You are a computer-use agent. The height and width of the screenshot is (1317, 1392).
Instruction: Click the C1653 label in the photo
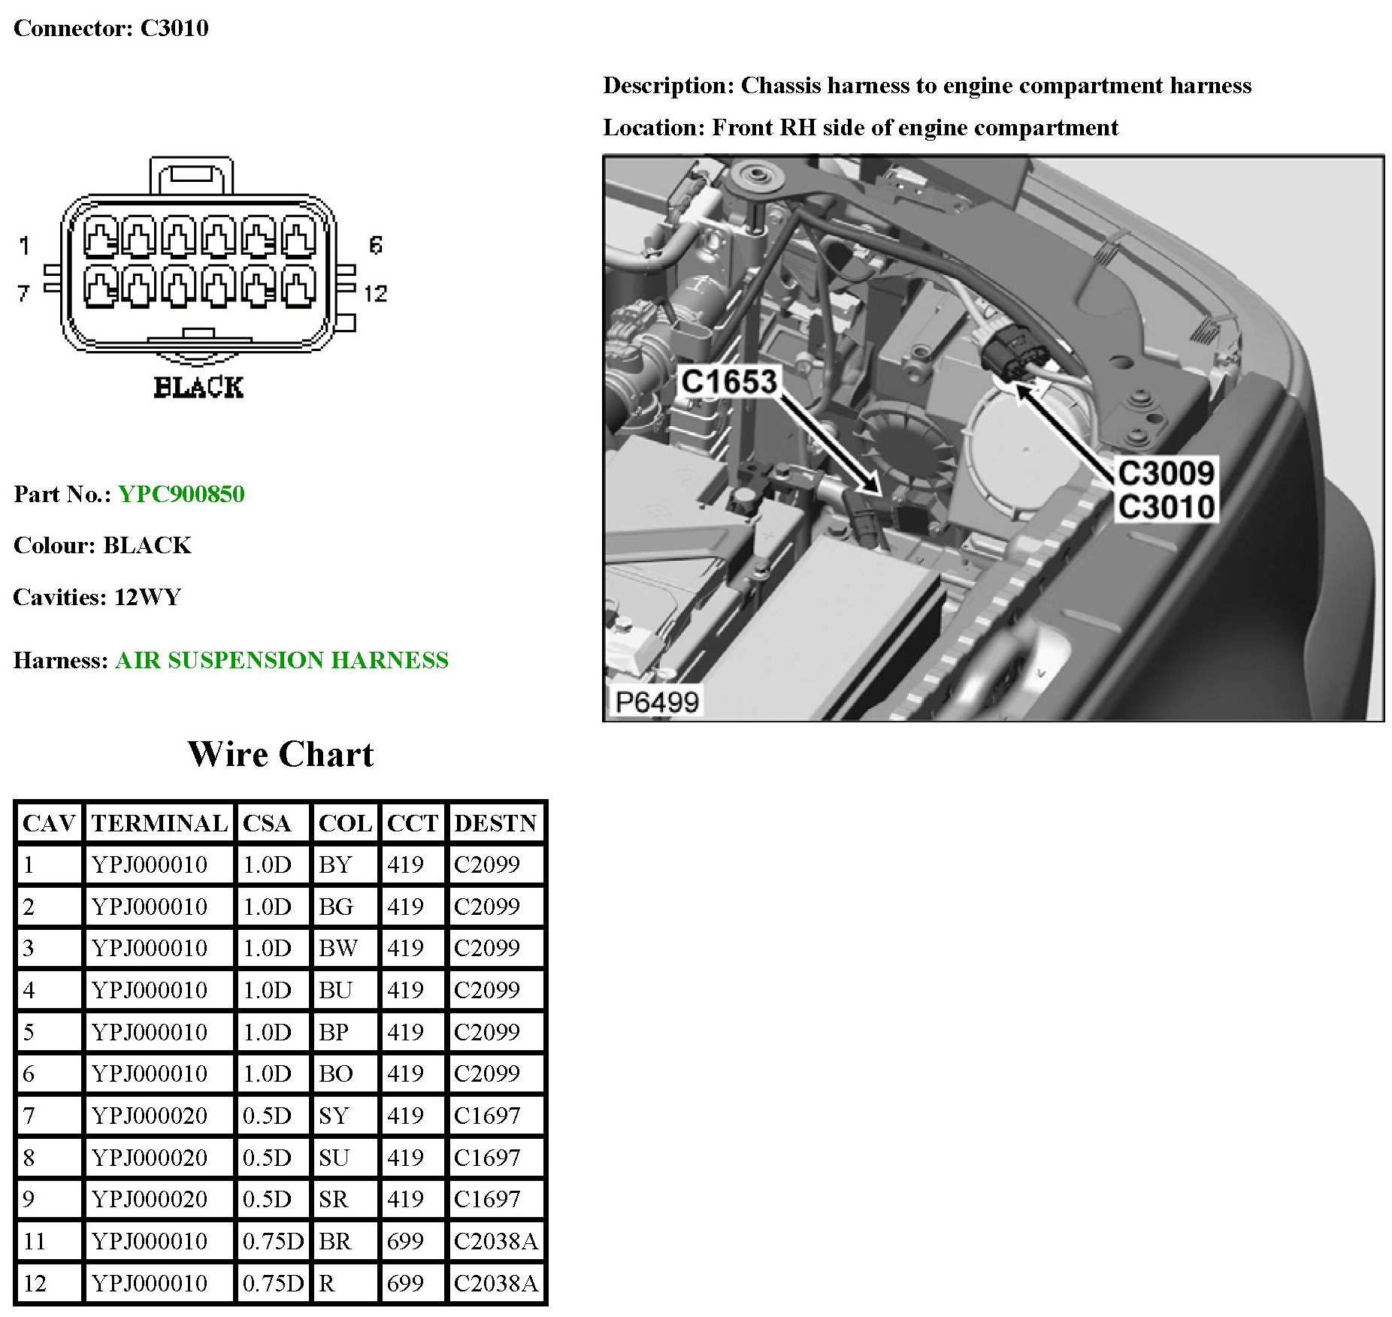728,382
